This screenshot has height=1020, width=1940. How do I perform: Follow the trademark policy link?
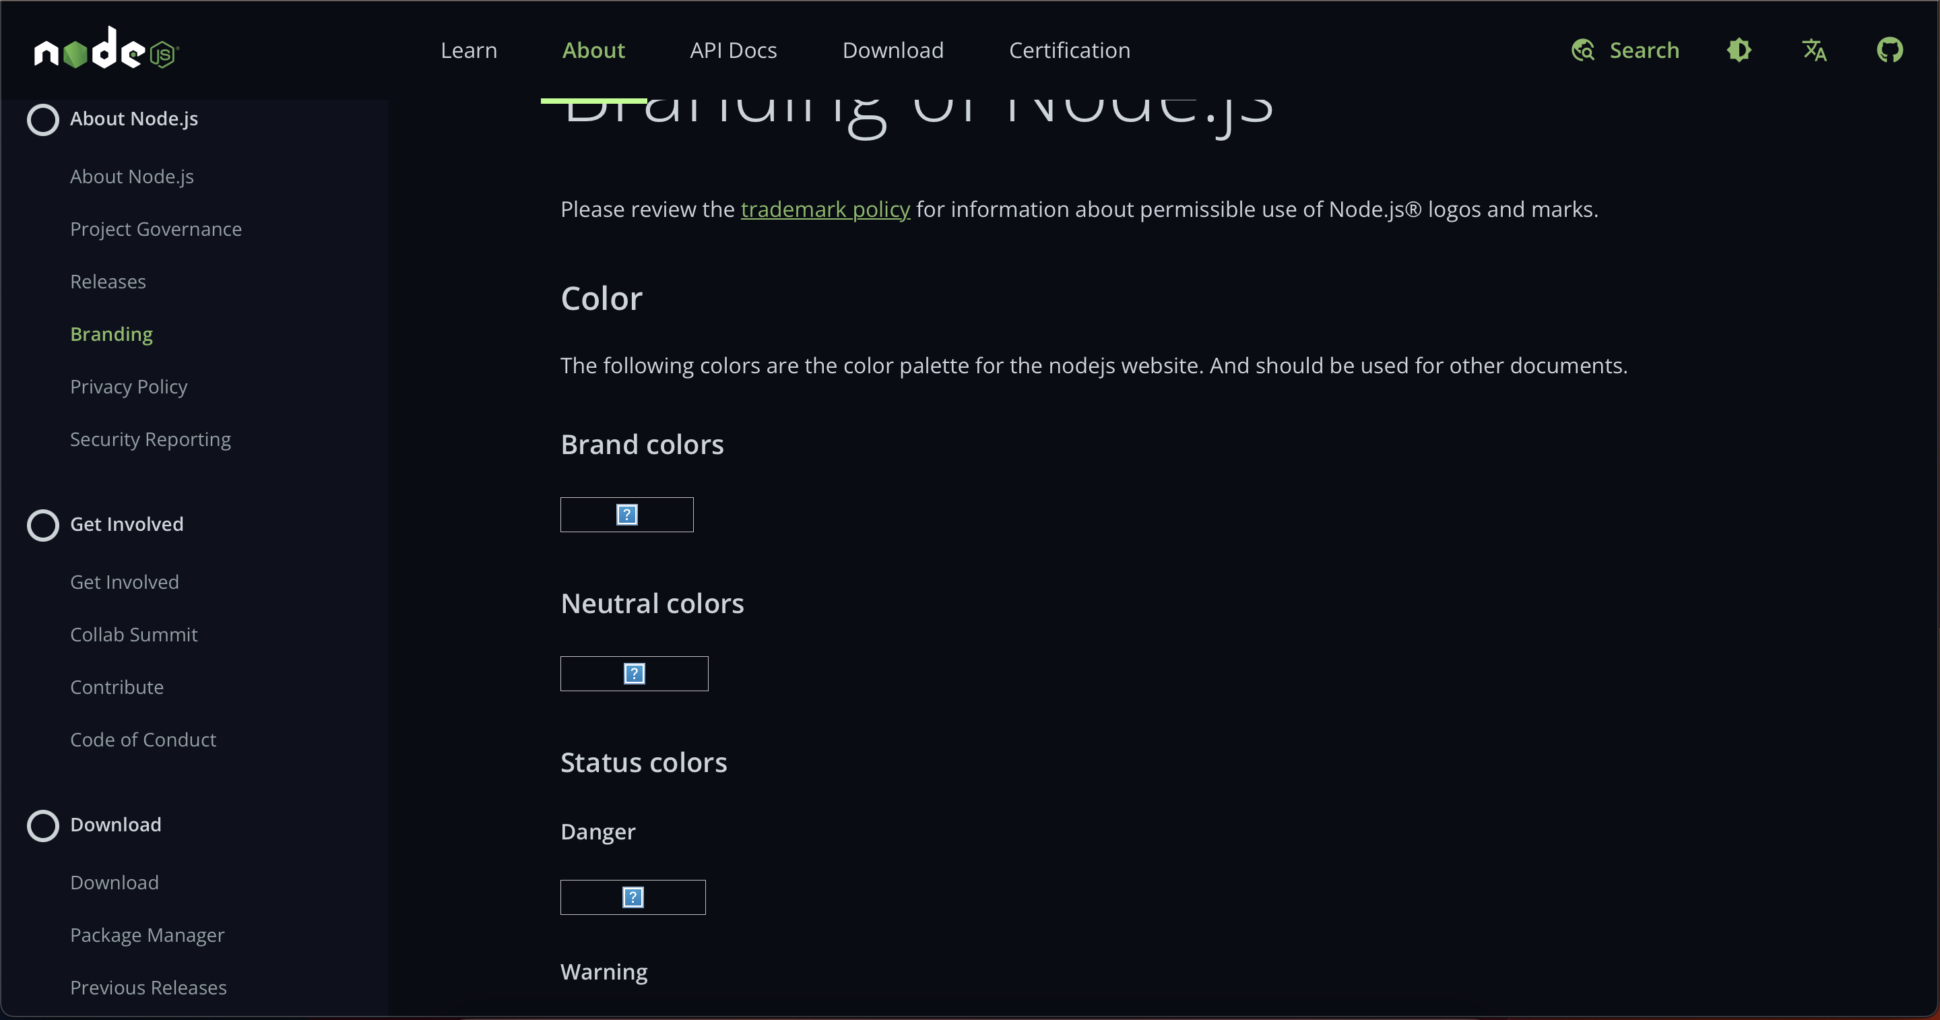point(825,210)
